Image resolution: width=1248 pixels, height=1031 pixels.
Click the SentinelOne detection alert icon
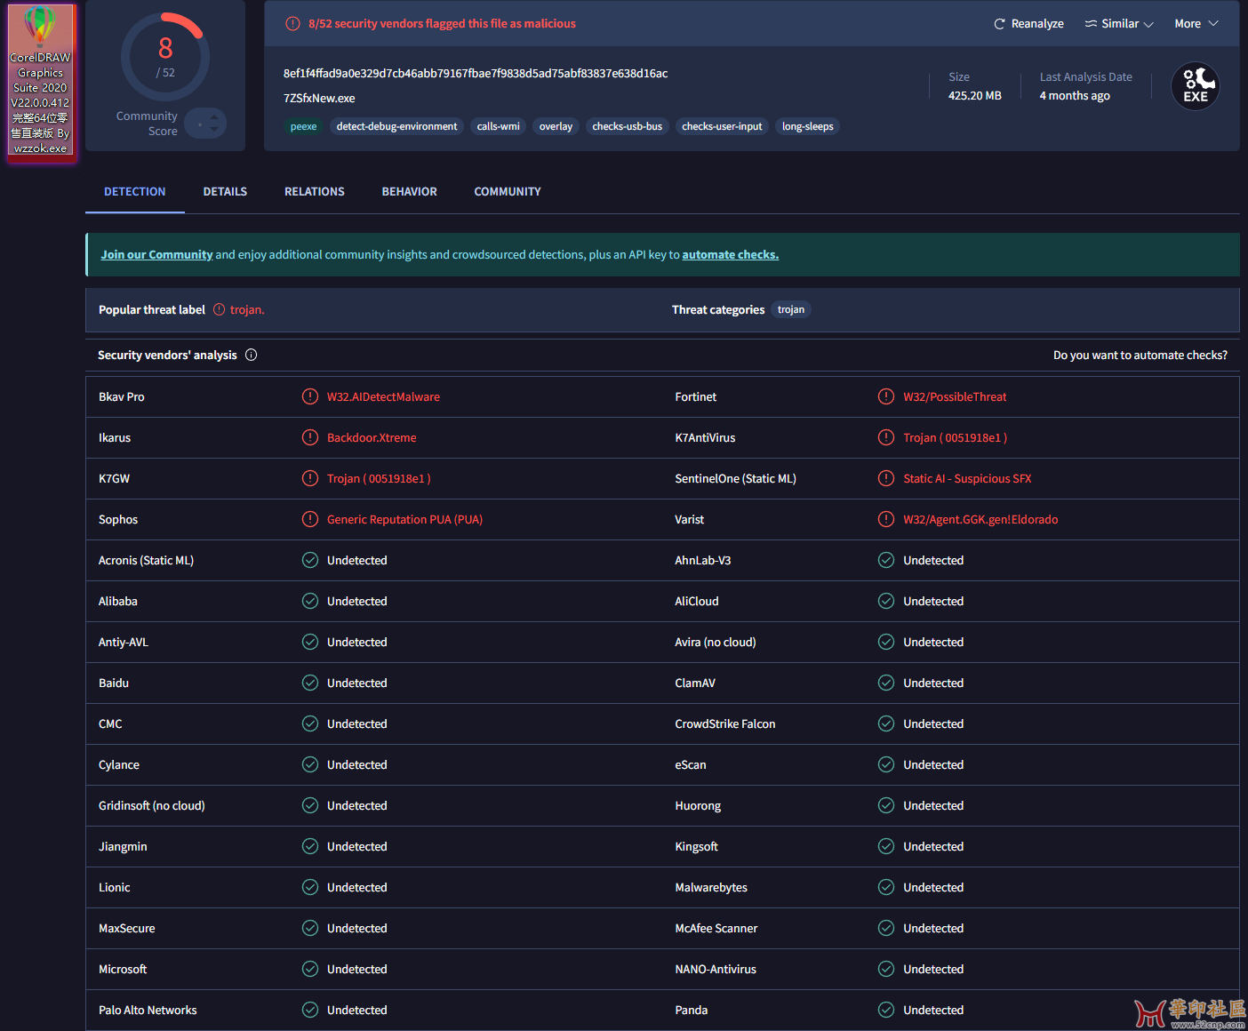coord(886,478)
